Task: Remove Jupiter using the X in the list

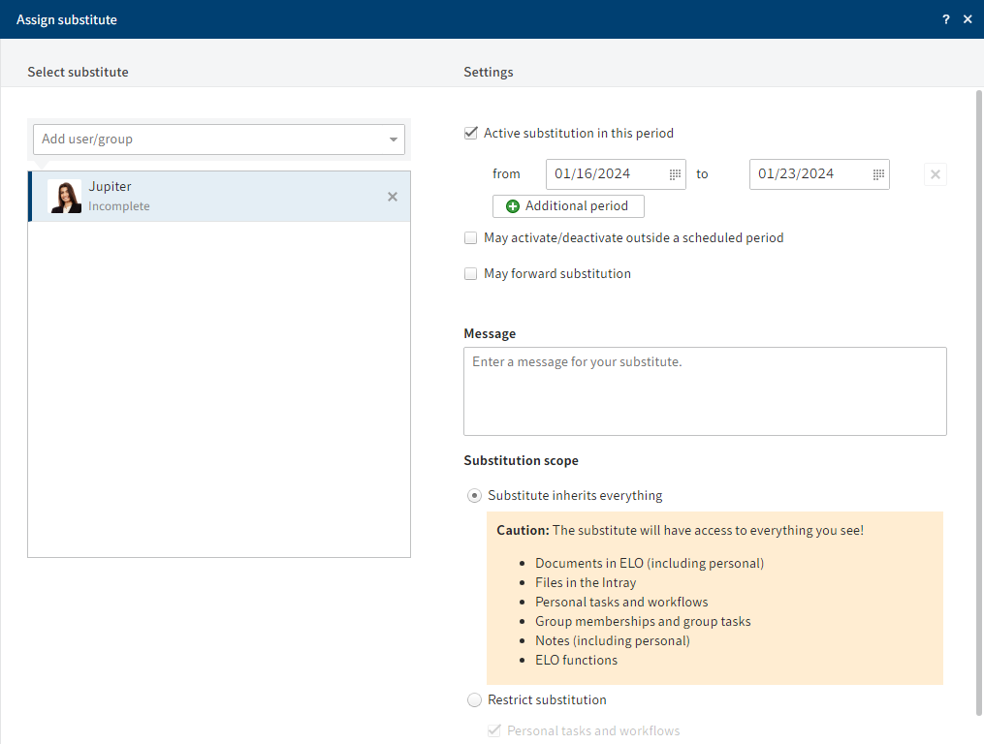Action: tap(393, 196)
